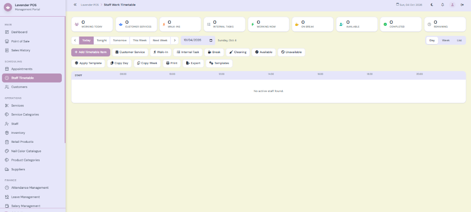Open Leave Management page
This screenshot has width=471, height=212.
click(x=32, y=197)
